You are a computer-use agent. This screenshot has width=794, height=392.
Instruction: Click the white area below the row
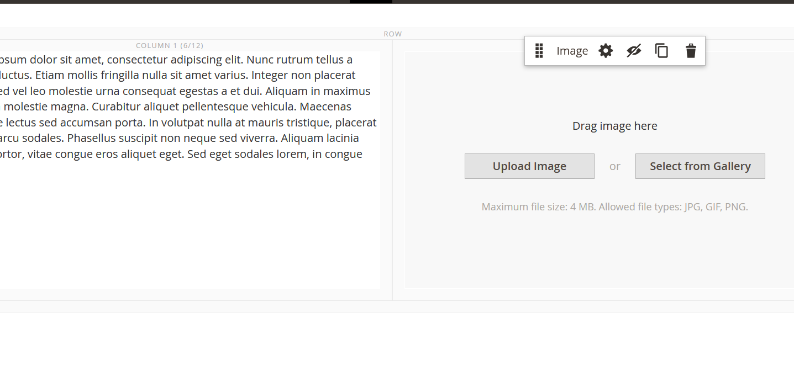point(387,353)
